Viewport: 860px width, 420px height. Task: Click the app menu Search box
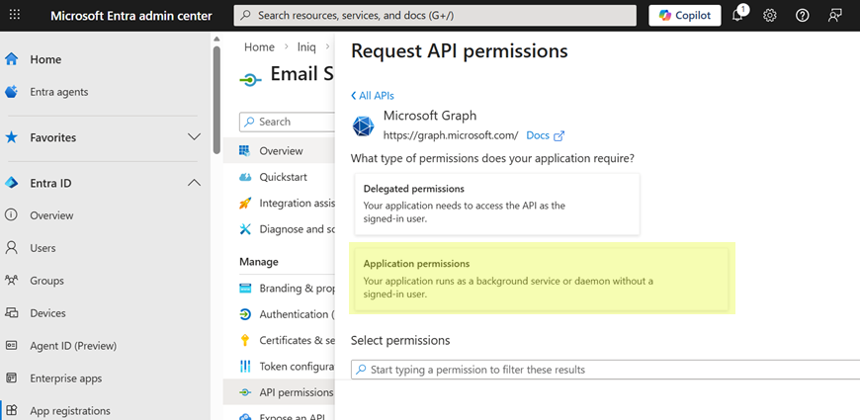pos(287,122)
